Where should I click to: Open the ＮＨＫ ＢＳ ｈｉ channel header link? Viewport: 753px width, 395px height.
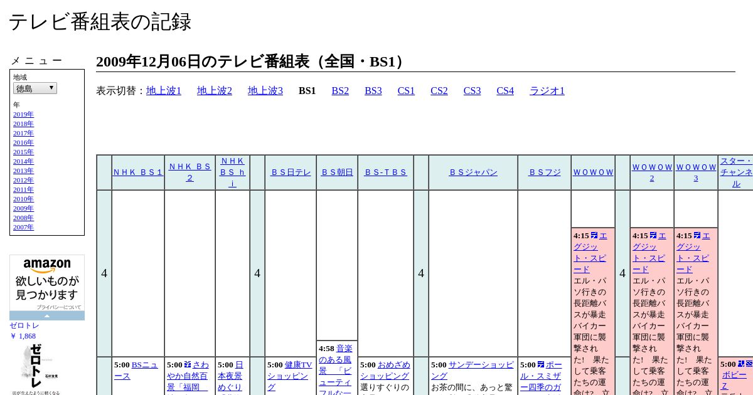pyautogui.click(x=233, y=172)
